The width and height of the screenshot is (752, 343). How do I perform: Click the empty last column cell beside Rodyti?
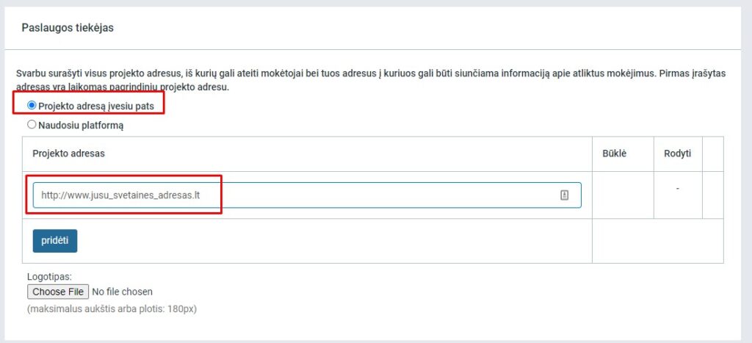click(712, 195)
